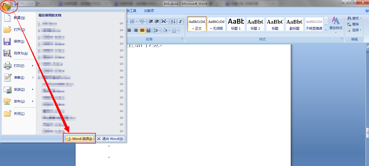Open 更改样式 (Change Styles) dropdown
This screenshot has width=369, height=166.
(x=336, y=25)
